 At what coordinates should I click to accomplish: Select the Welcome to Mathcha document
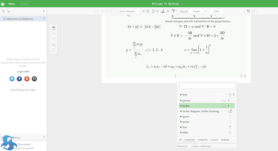point(20,19)
